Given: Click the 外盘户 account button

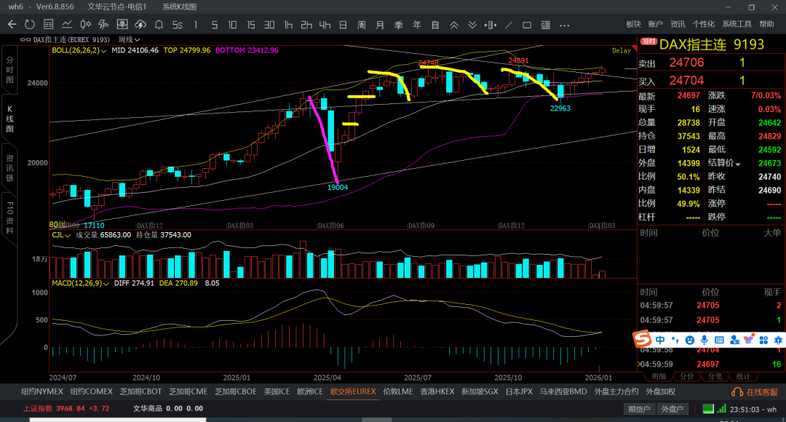Looking at the screenshot, I should 672,409.
